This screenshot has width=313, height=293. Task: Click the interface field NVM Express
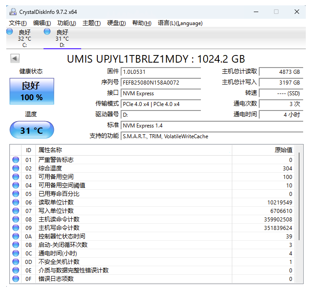(161, 93)
